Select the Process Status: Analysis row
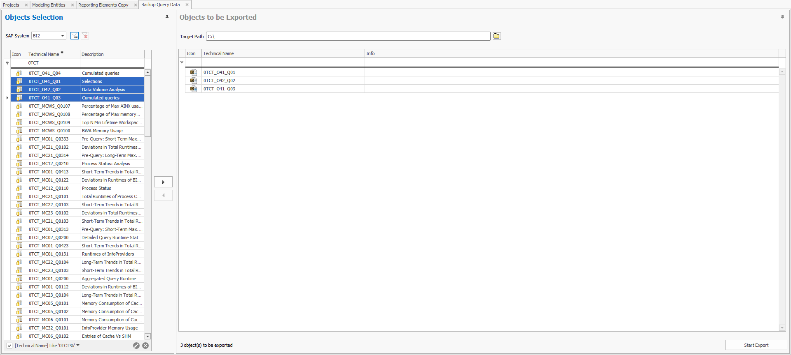Image resolution: width=791 pixels, height=355 pixels. tap(77, 163)
